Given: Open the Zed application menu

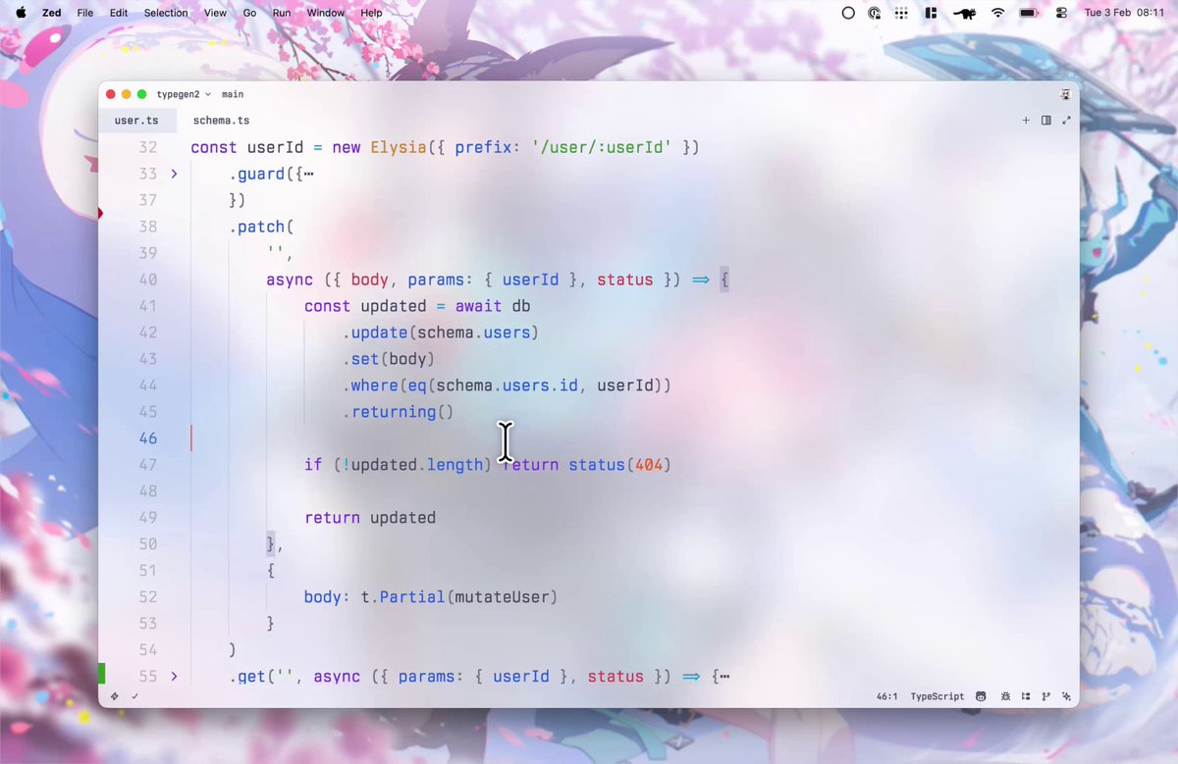Looking at the screenshot, I should [51, 13].
